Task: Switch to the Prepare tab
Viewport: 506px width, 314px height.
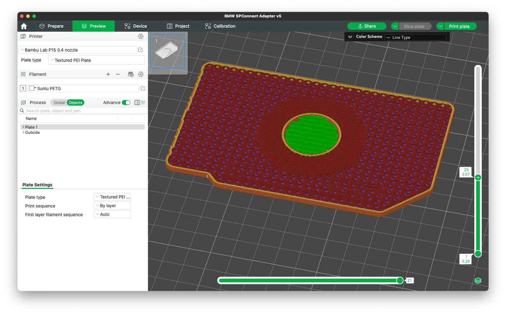Action: click(x=52, y=26)
